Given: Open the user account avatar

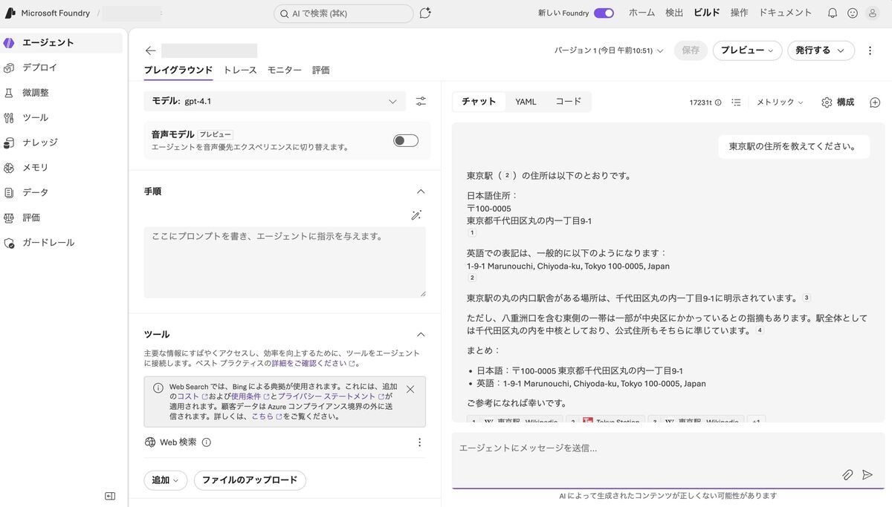Looking at the screenshot, I should pyautogui.click(x=873, y=13).
